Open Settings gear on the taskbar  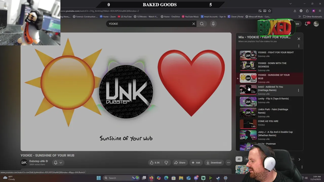coord(226,178)
